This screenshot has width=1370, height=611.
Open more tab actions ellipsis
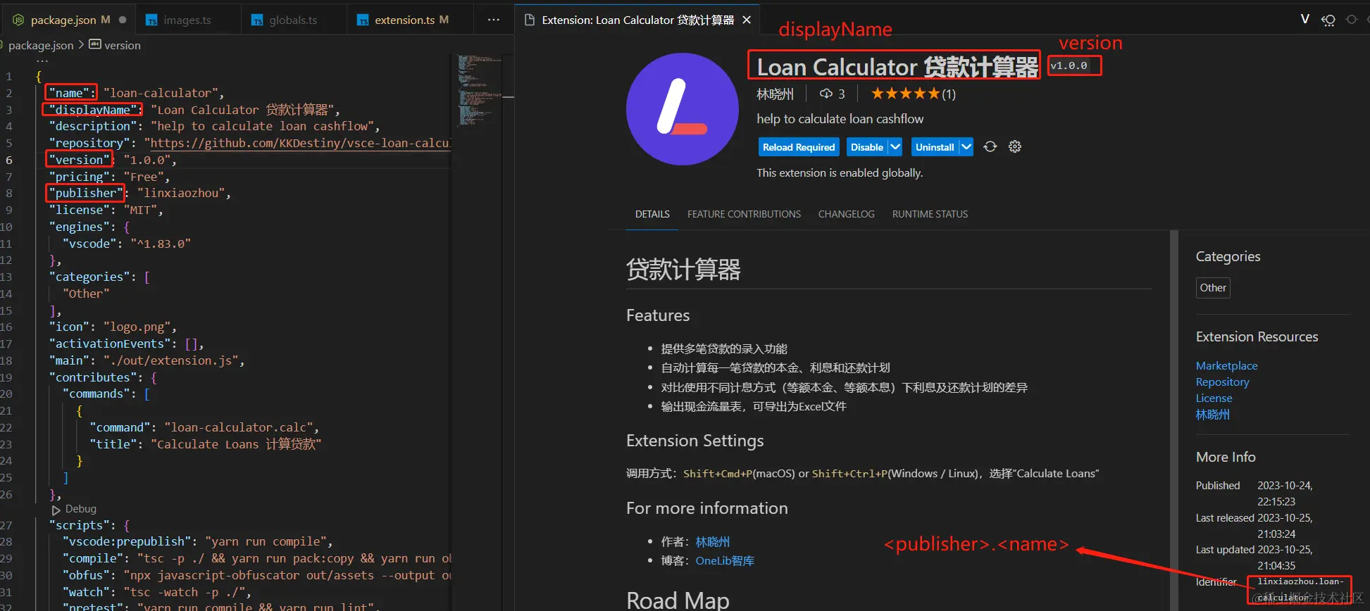(494, 20)
